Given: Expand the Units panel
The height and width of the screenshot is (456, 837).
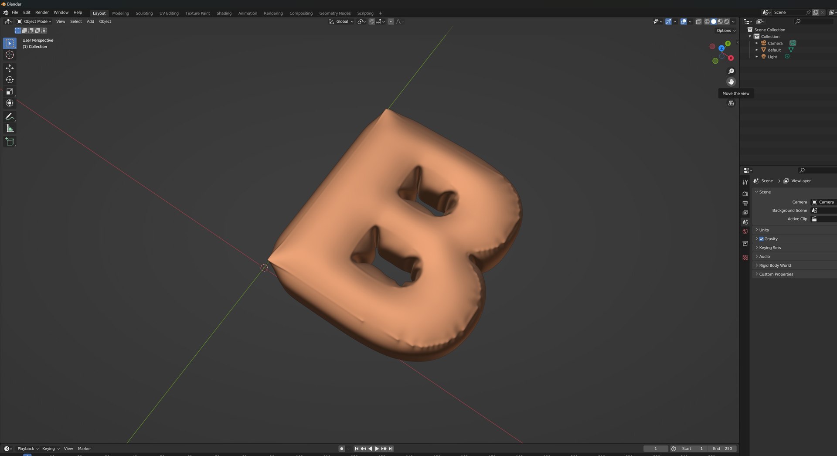Looking at the screenshot, I should [793, 230].
